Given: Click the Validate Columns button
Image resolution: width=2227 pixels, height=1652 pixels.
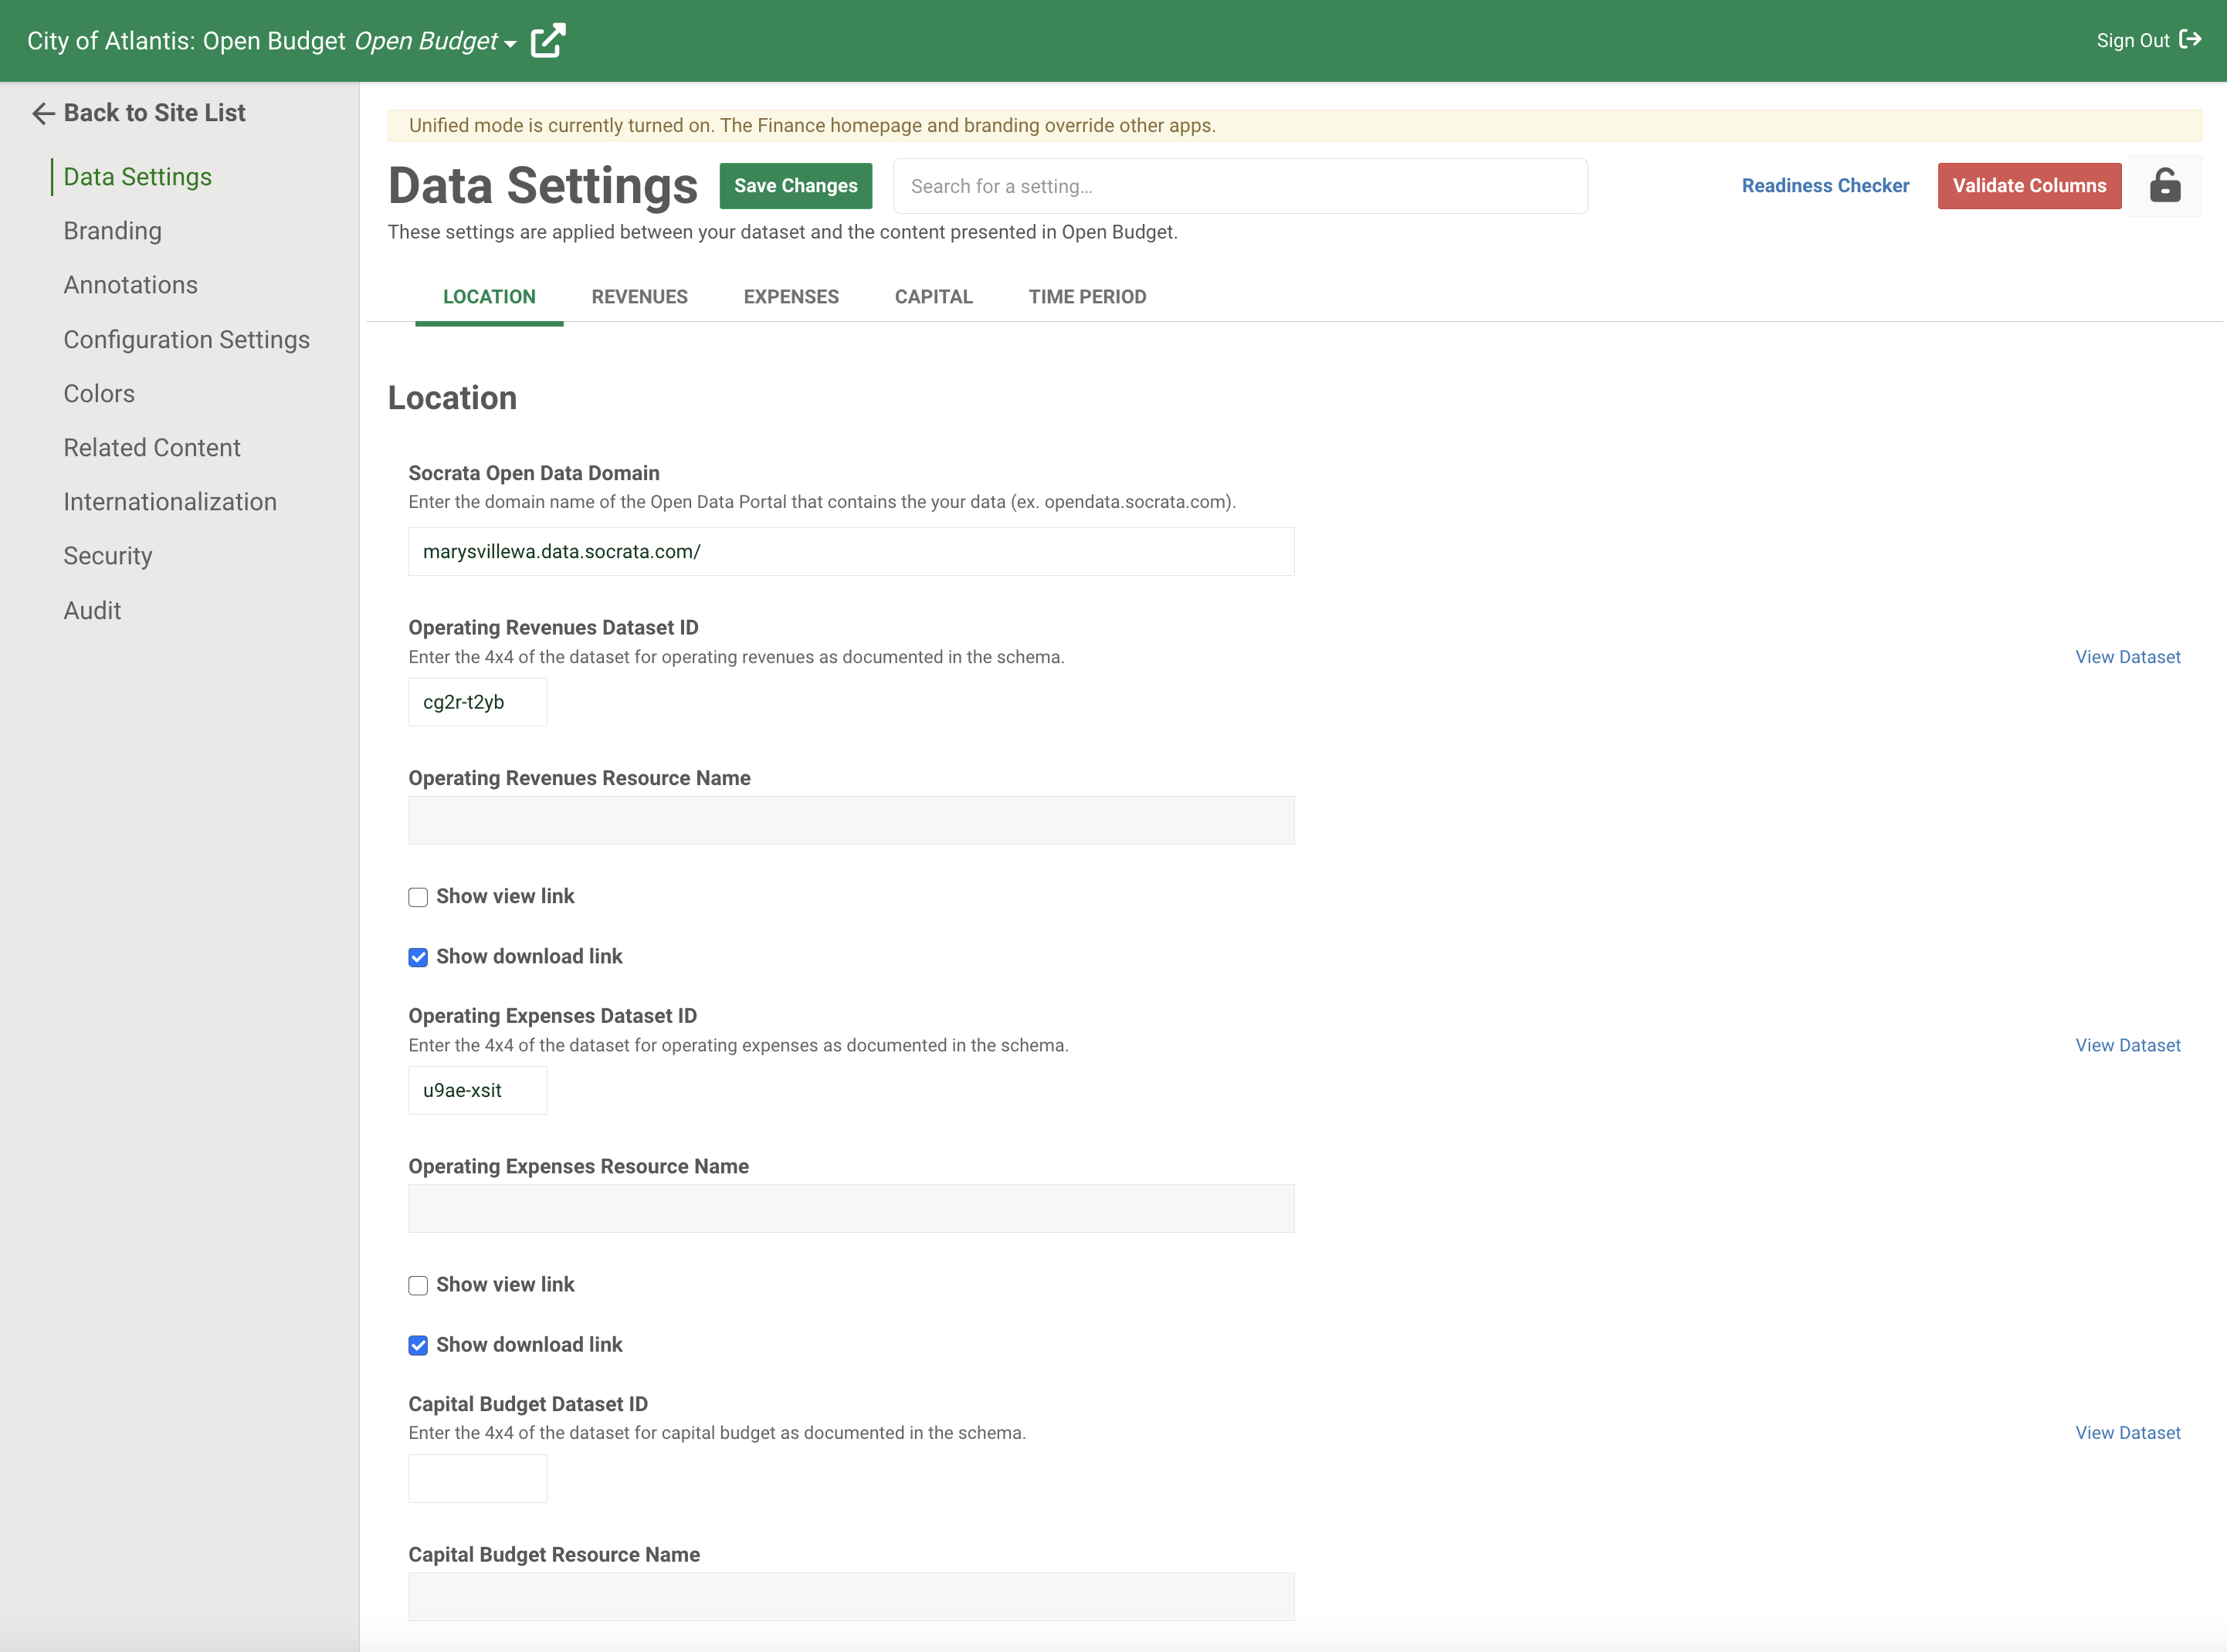Looking at the screenshot, I should coord(2029,186).
